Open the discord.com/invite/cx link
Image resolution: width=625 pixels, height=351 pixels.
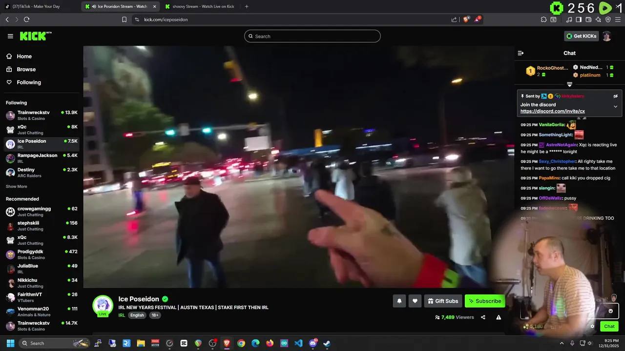point(553,111)
